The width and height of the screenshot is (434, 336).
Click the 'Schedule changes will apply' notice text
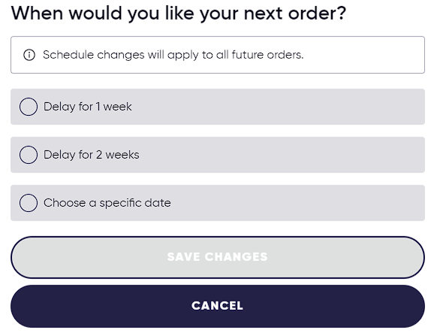(173, 55)
